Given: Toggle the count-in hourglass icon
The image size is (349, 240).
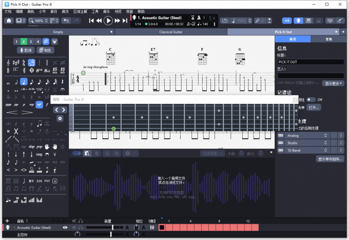Looking at the screenshot, I should point(193,17).
